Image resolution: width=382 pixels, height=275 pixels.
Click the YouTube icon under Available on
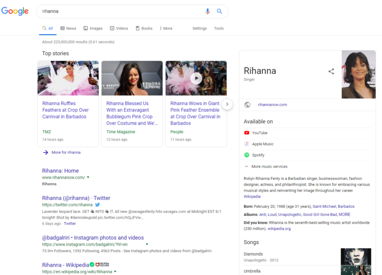pyautogui.click(x=247, y=133)
